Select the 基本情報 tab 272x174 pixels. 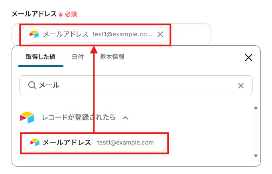tap(112, 57)
